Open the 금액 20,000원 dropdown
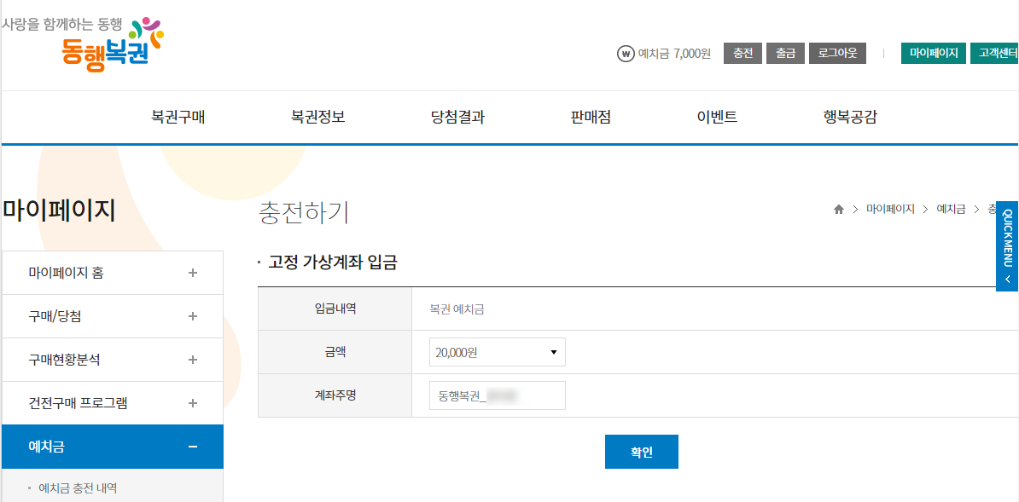The width and height of the screenshot is (1019, 502). 498,352
